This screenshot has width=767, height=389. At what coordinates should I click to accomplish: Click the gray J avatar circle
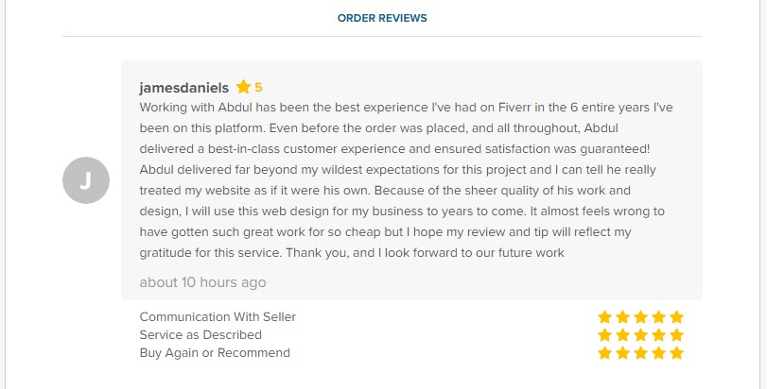coord(85,180)
